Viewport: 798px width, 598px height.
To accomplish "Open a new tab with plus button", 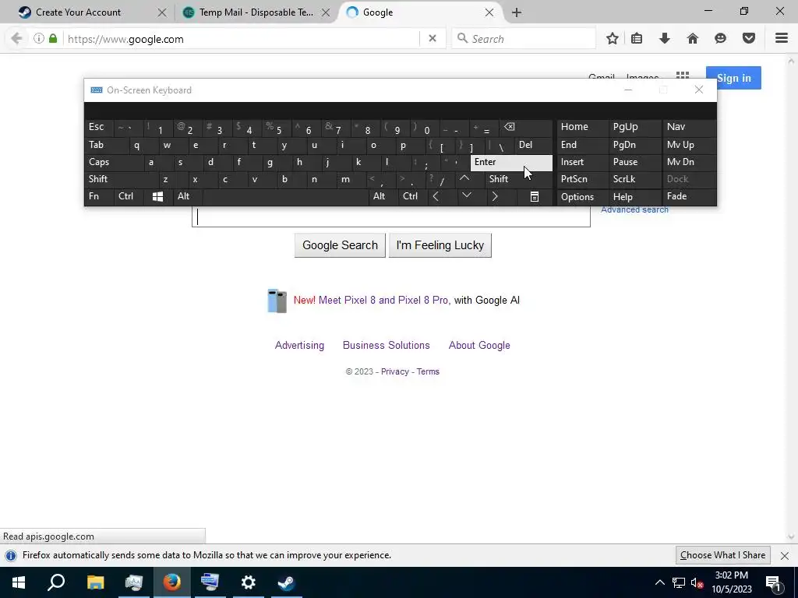I will 517,12.
